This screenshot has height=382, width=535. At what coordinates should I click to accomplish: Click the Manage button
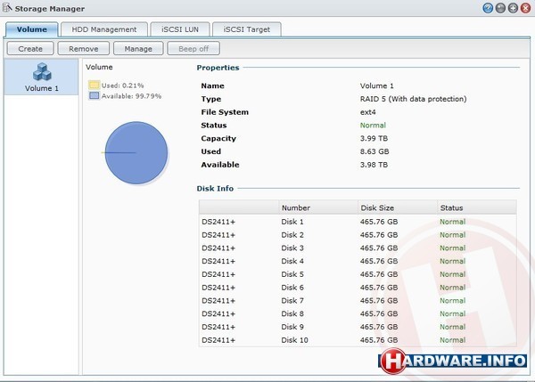click(x=138, y=49)
